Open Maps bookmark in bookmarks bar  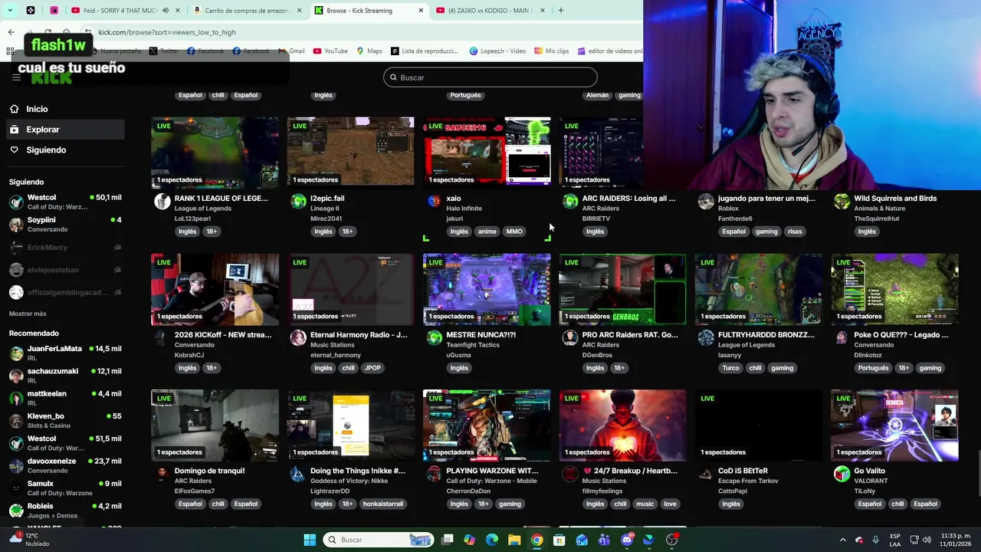coord(369,51)
